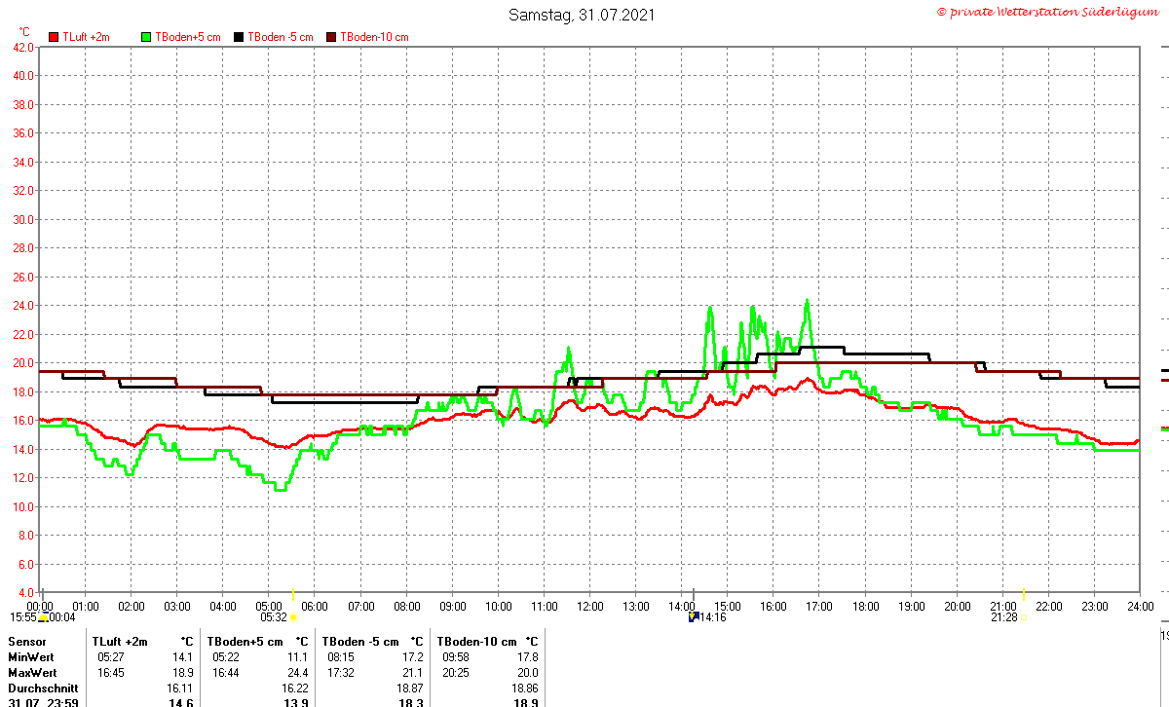Click the TBoden+5 cm legend label

187,37
